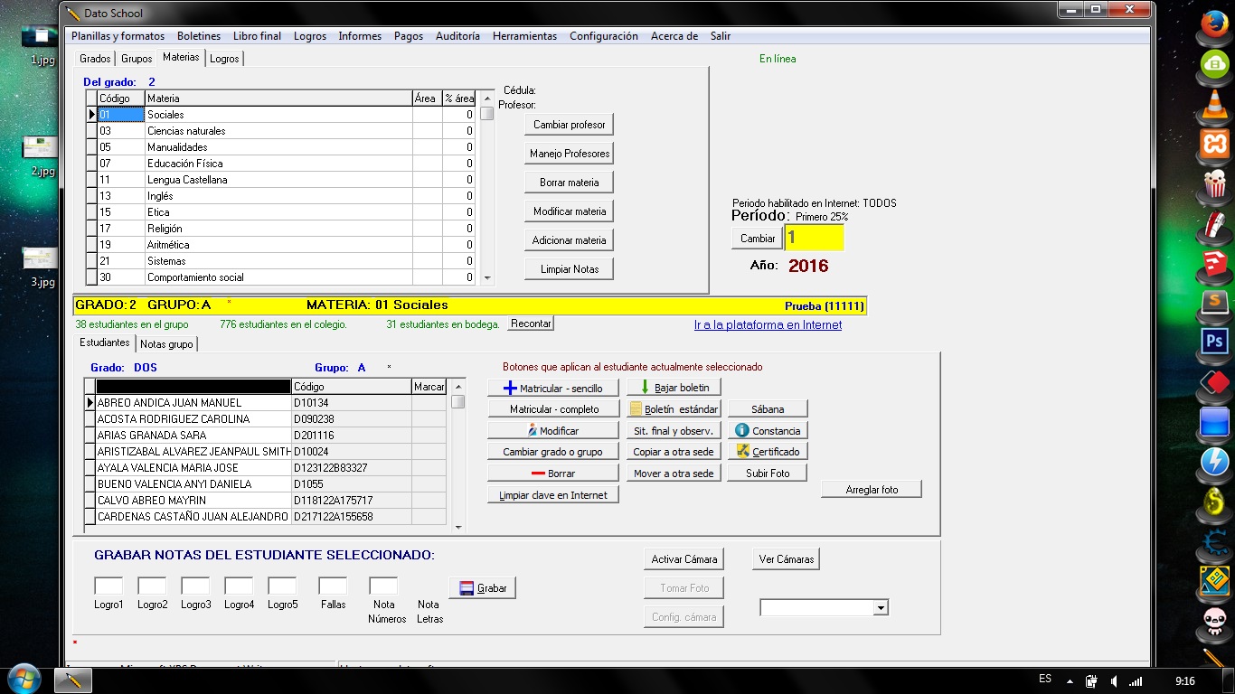This screenshot has width=1235, height=694.
Task: Switch to the Notas grupo tab
Action: pyautogui.click(x=166, y=344)
